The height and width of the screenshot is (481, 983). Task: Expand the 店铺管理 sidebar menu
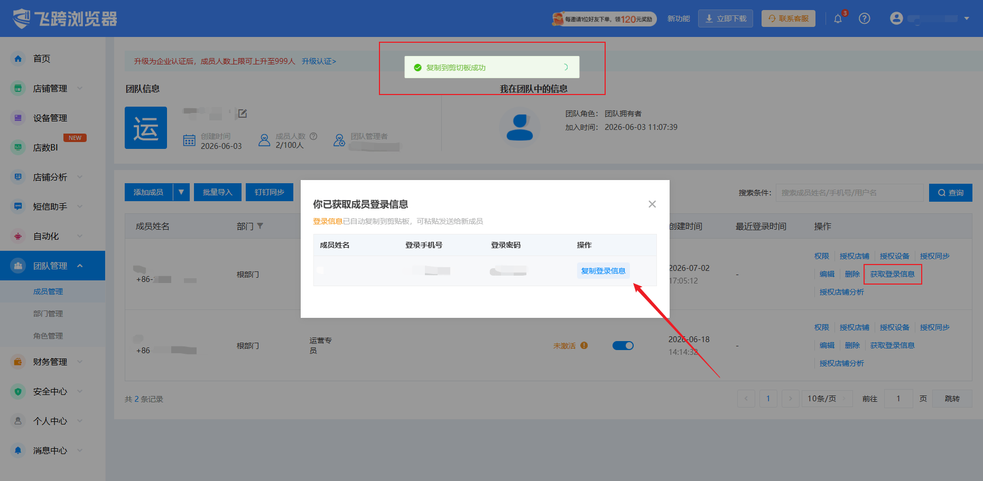coord(80,88)
